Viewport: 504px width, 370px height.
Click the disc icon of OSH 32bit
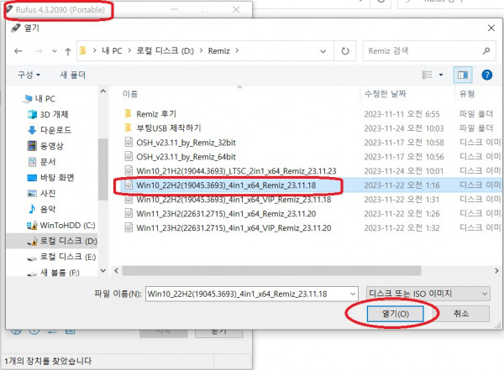click(129, 142)
